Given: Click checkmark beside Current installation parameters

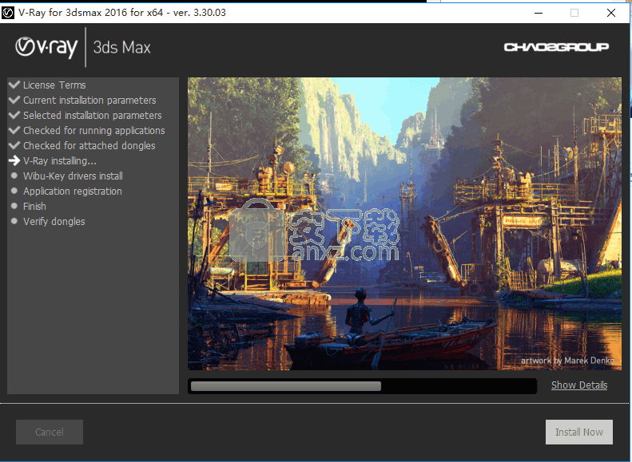Looking at the screenshot, I should point(14,100).
